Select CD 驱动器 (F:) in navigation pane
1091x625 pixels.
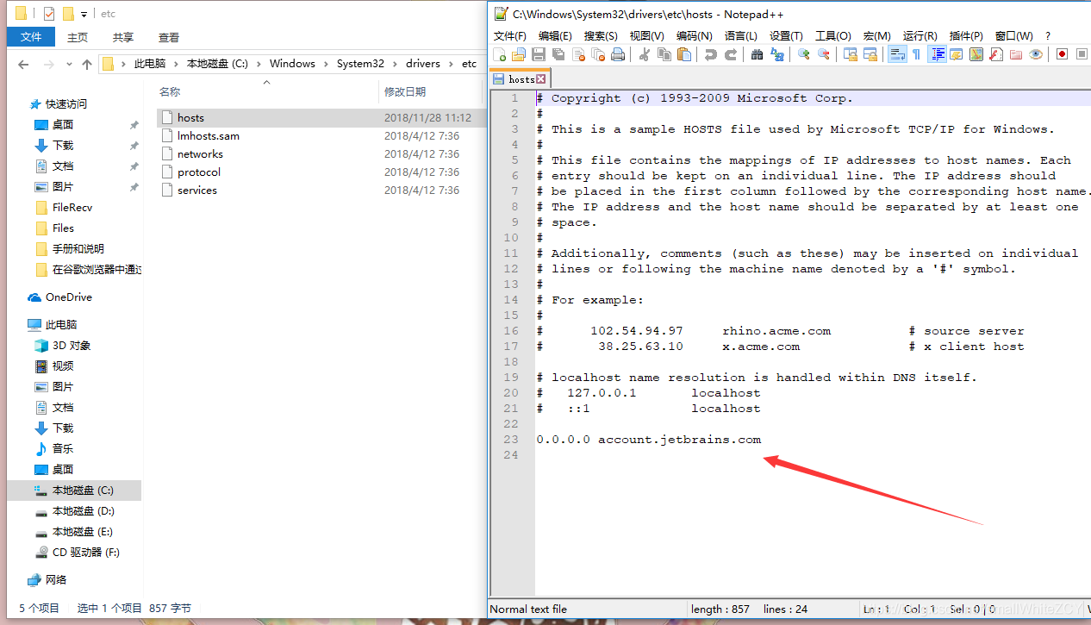[x=86, y=553]
